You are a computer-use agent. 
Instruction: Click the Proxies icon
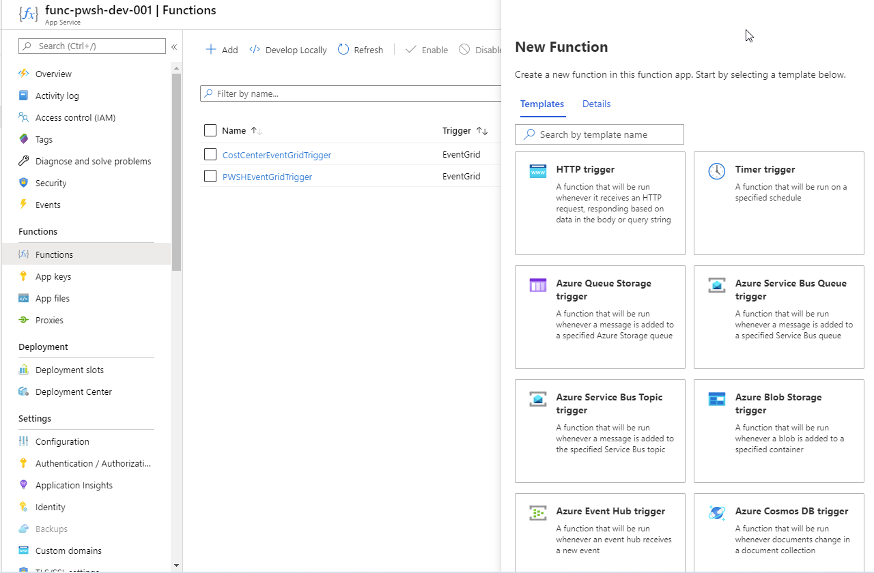(x=24, y=320)
